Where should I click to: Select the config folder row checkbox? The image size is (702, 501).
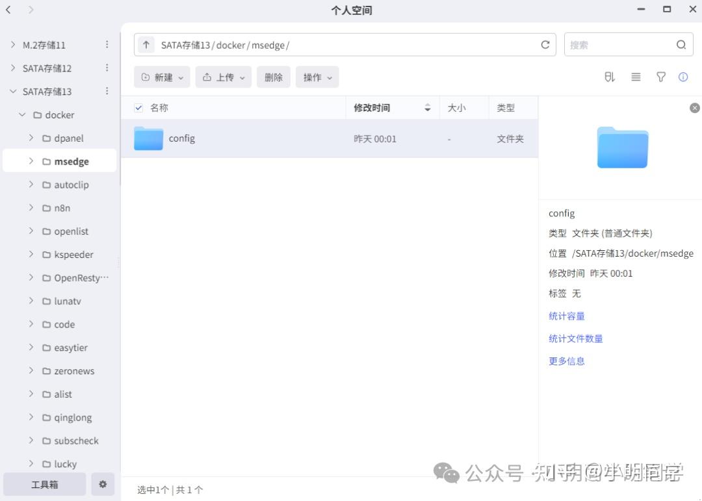pyautogui.click(x=138, y=138)
